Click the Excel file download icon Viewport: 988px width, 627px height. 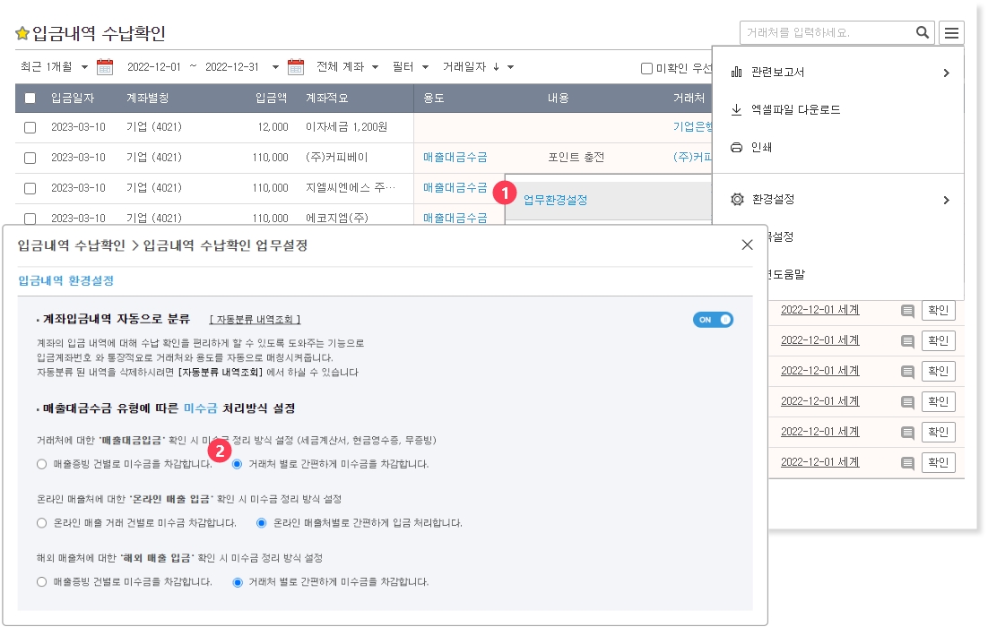[x=737, y=110]
